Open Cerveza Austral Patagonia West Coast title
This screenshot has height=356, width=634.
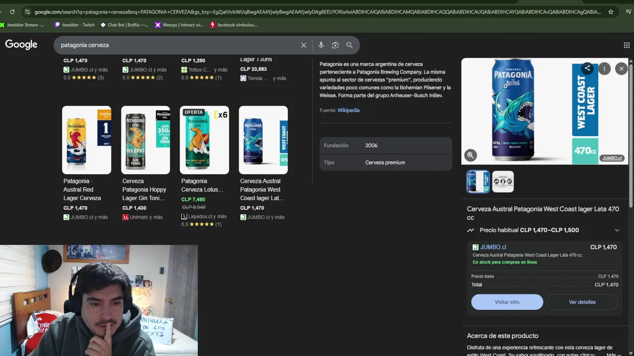(262, 189)
